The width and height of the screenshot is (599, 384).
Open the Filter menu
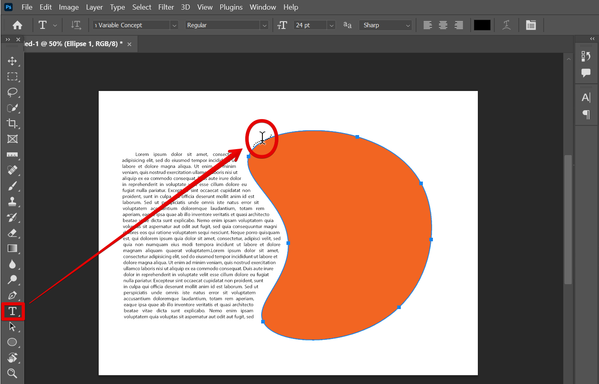166,7
